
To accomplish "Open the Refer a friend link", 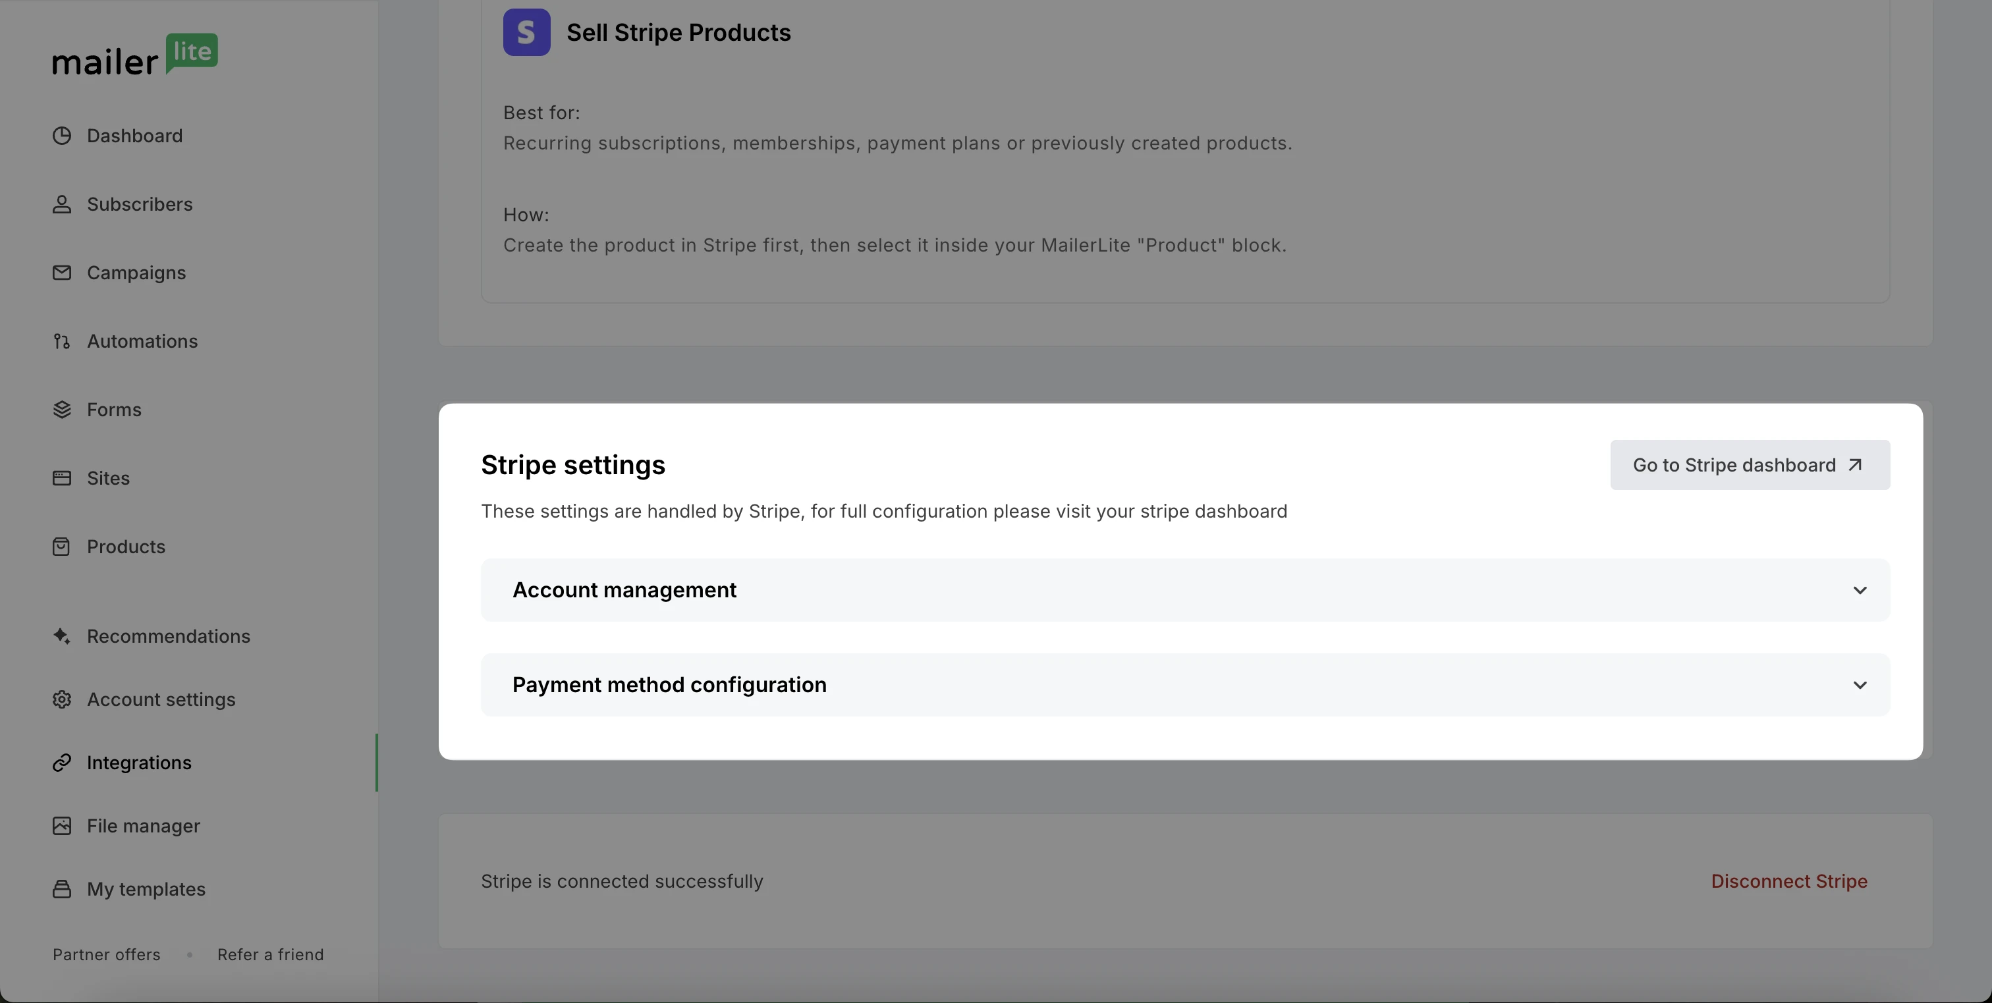I will [271, 955].
